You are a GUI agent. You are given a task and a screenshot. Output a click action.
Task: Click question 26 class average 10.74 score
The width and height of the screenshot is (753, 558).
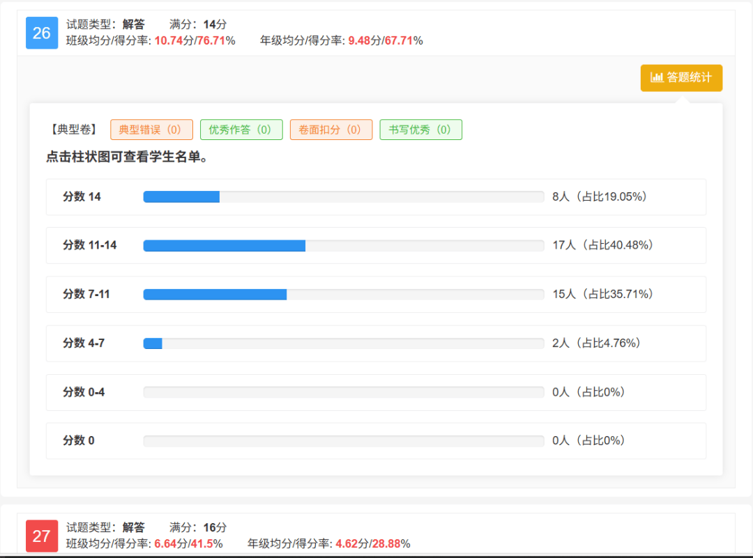[168, 40]
